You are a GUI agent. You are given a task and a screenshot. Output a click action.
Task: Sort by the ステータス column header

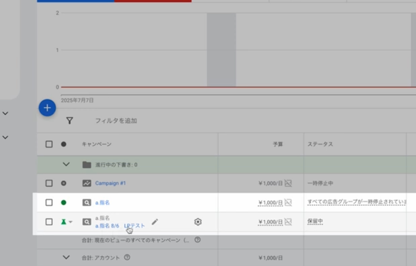[x=320, y=144]
